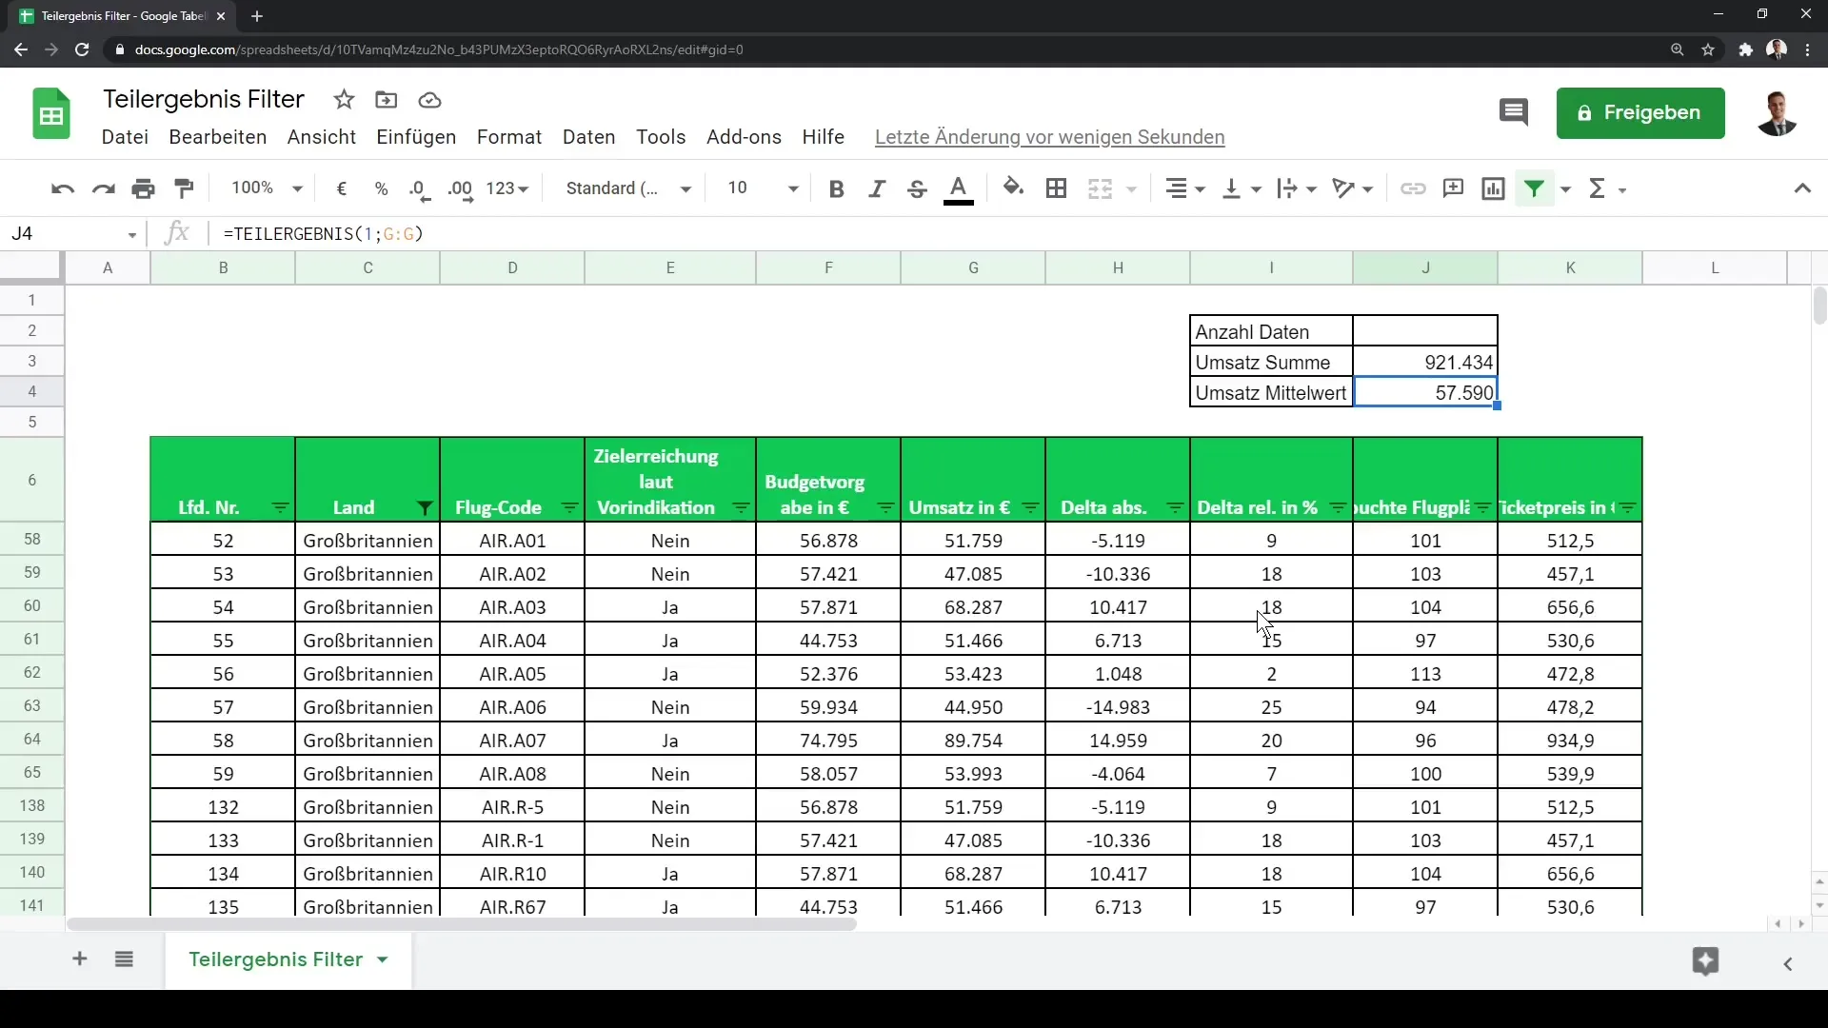Open Land column filter
The height and width of the screenshot is (1028, 1828).
[x=425, y=508]
